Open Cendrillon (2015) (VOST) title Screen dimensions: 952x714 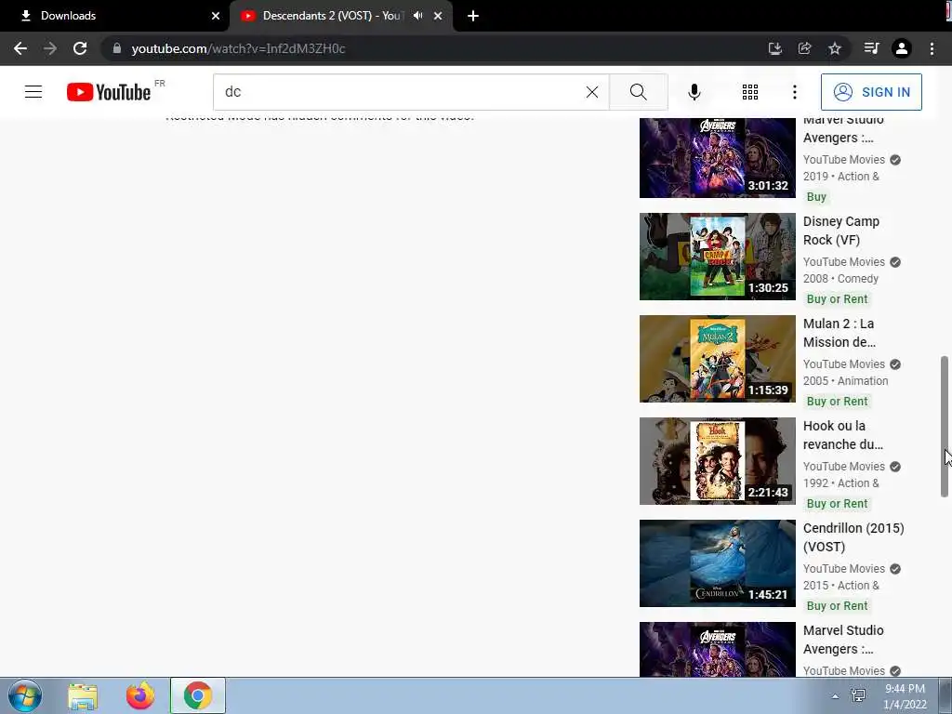853,537
